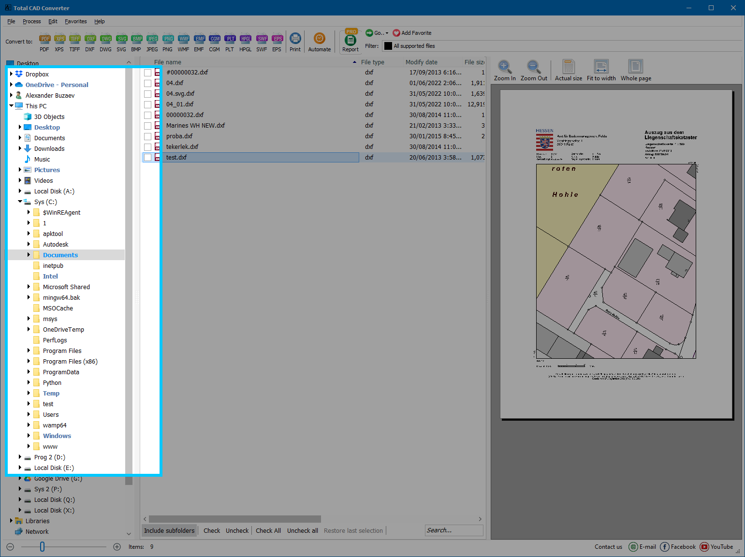Open the Favorites menu
The height and width of the screenshot is (557, 745).
tap(76, 21)
